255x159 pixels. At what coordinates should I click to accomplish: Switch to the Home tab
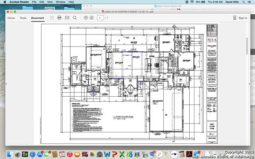point(11,18)
